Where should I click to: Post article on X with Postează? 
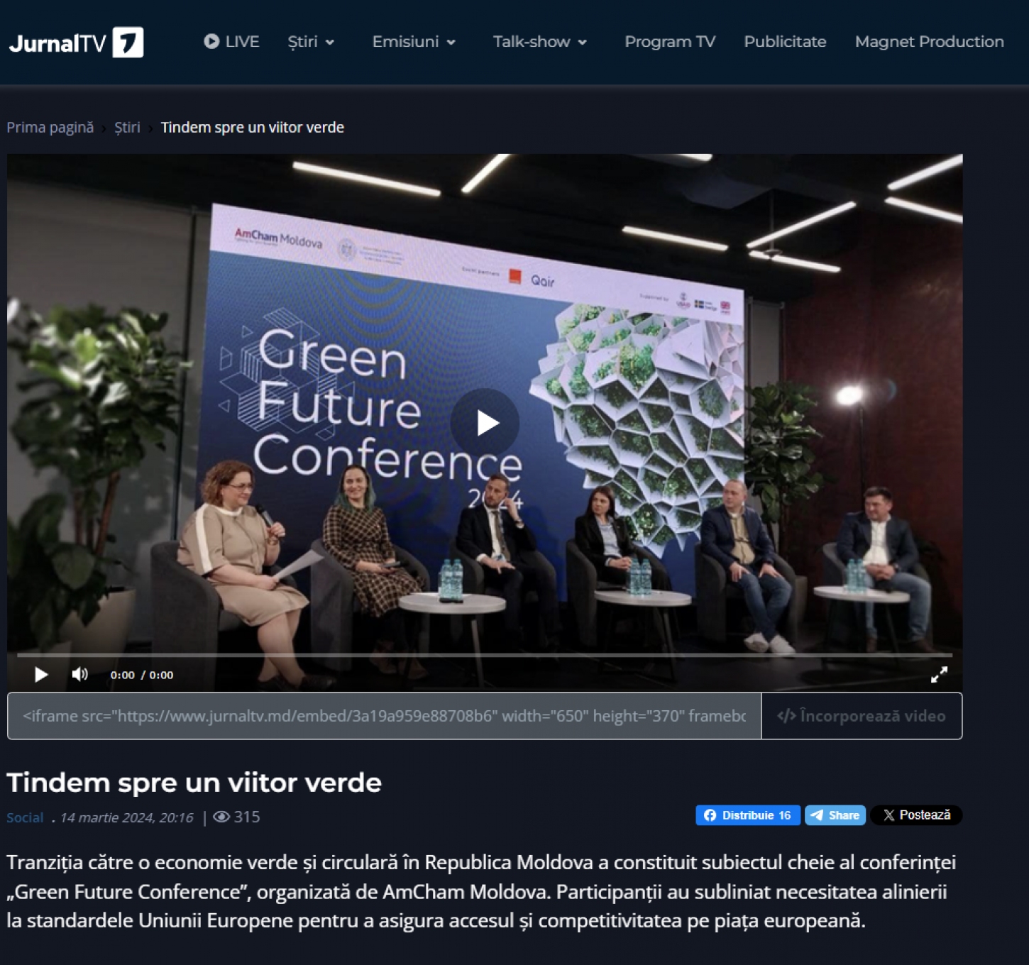pos(915,815)
